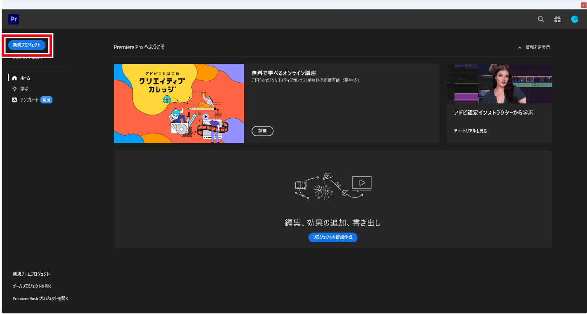
Task: Click the Premiere Pro logo icon
Action: (x=14, y=19)
